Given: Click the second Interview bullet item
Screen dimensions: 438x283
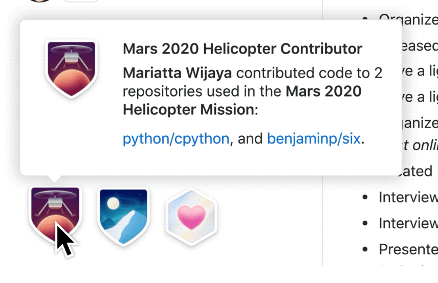Looking at the screenshot, I should [408, 223].
